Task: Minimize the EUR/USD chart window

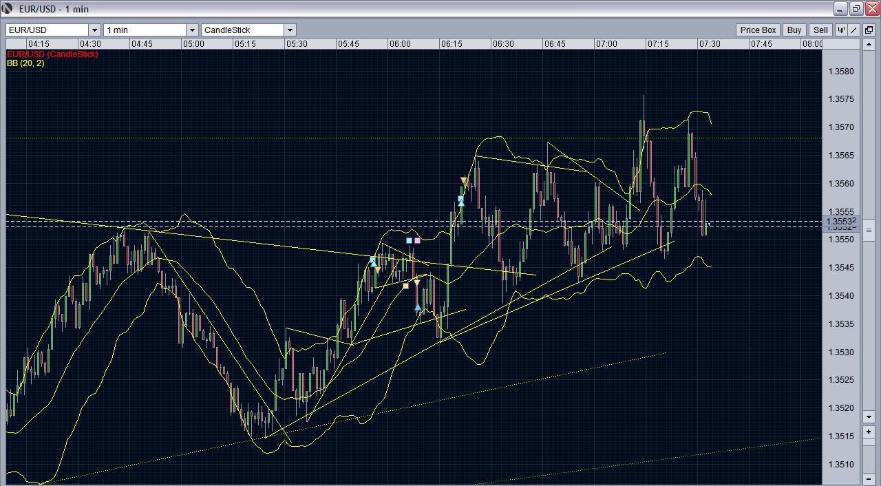Action: [x=840, y=9]
